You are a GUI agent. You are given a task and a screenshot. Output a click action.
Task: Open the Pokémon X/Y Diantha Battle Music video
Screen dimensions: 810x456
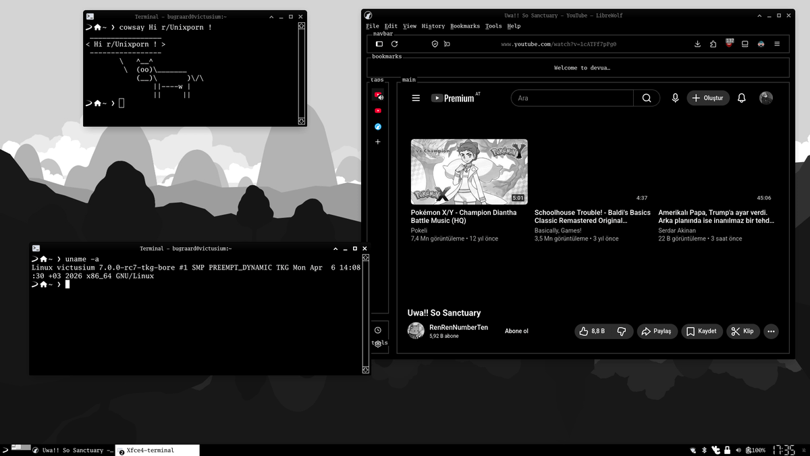point(469,171)
